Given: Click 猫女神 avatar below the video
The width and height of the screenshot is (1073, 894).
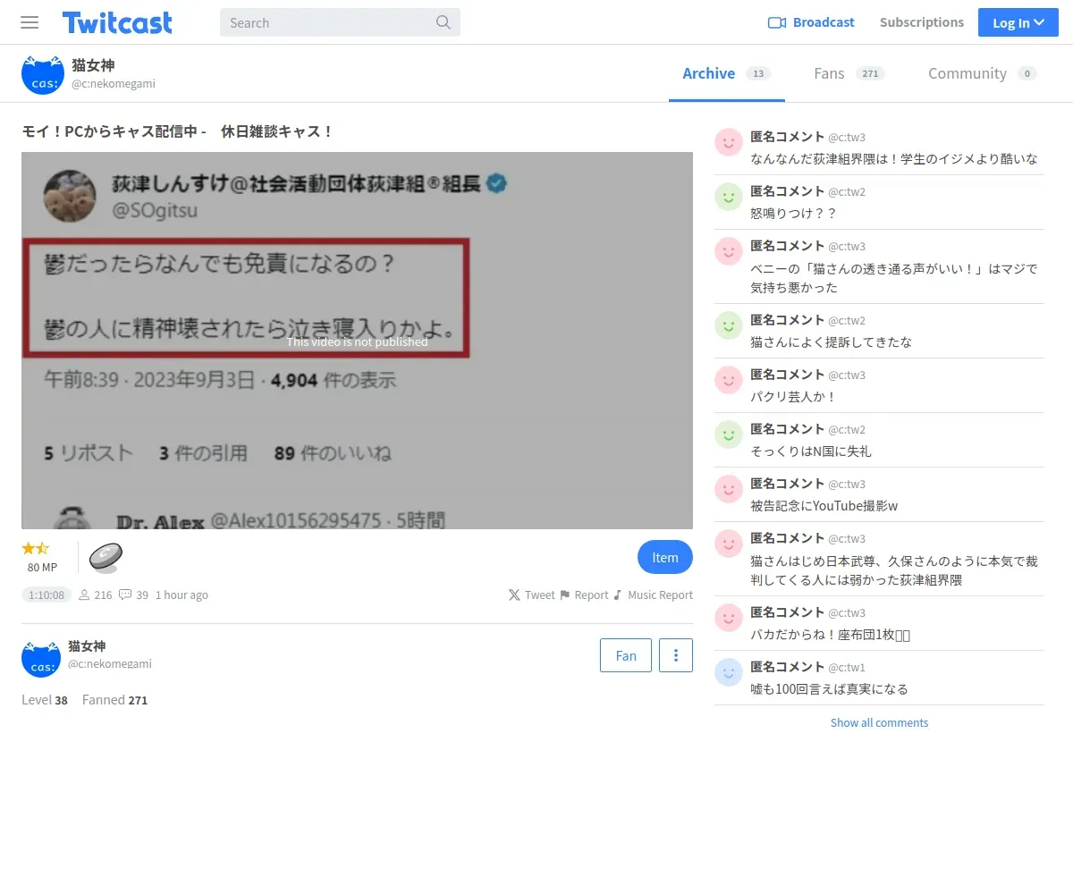Looking at the screenshot, I should click(40, 658).
